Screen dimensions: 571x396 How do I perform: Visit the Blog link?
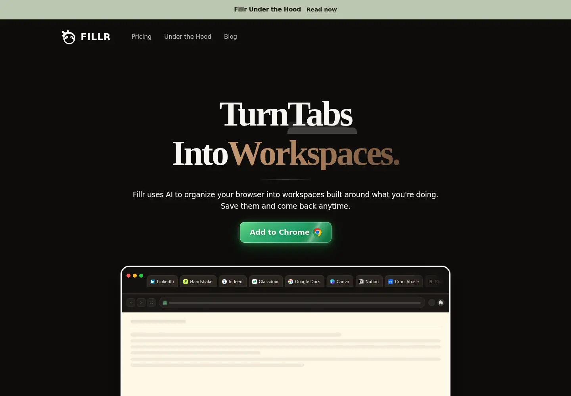coord(230,36)
